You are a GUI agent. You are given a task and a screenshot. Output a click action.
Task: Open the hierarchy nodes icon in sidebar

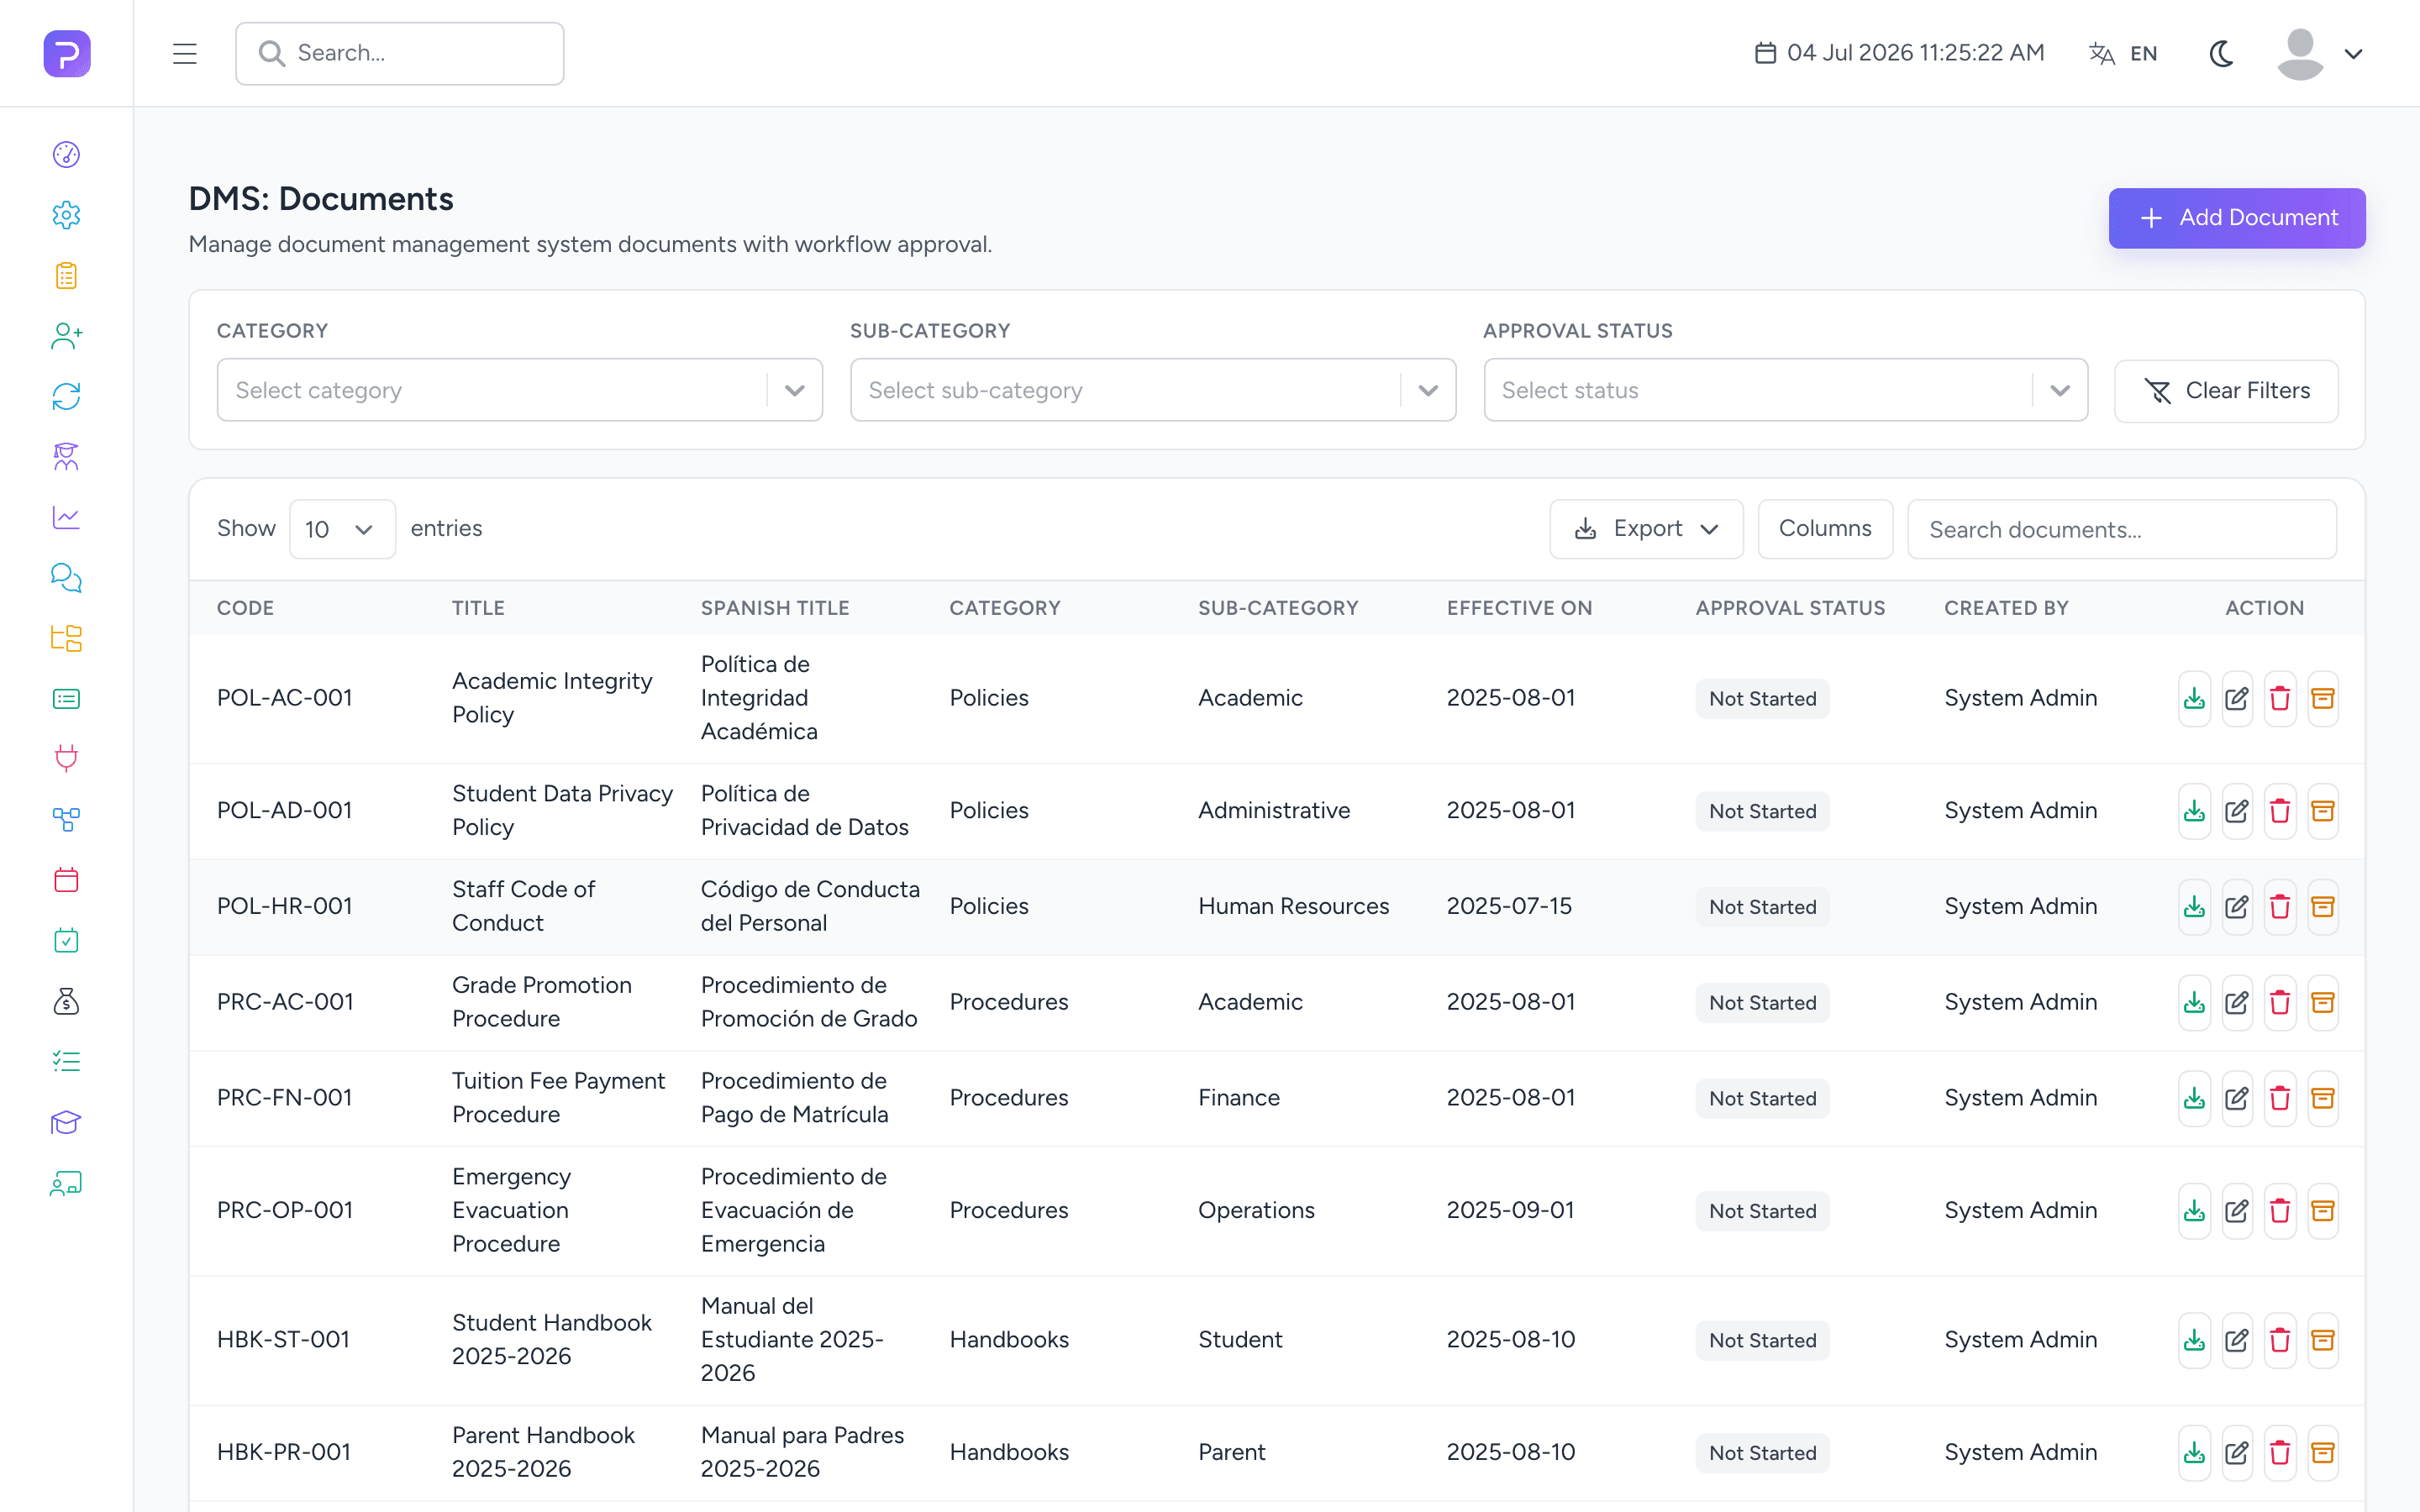[66, 820]
